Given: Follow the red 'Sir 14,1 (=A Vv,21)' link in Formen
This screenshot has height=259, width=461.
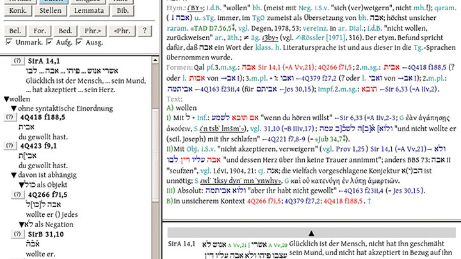Looking at the screenshot, I should (286, 68).
